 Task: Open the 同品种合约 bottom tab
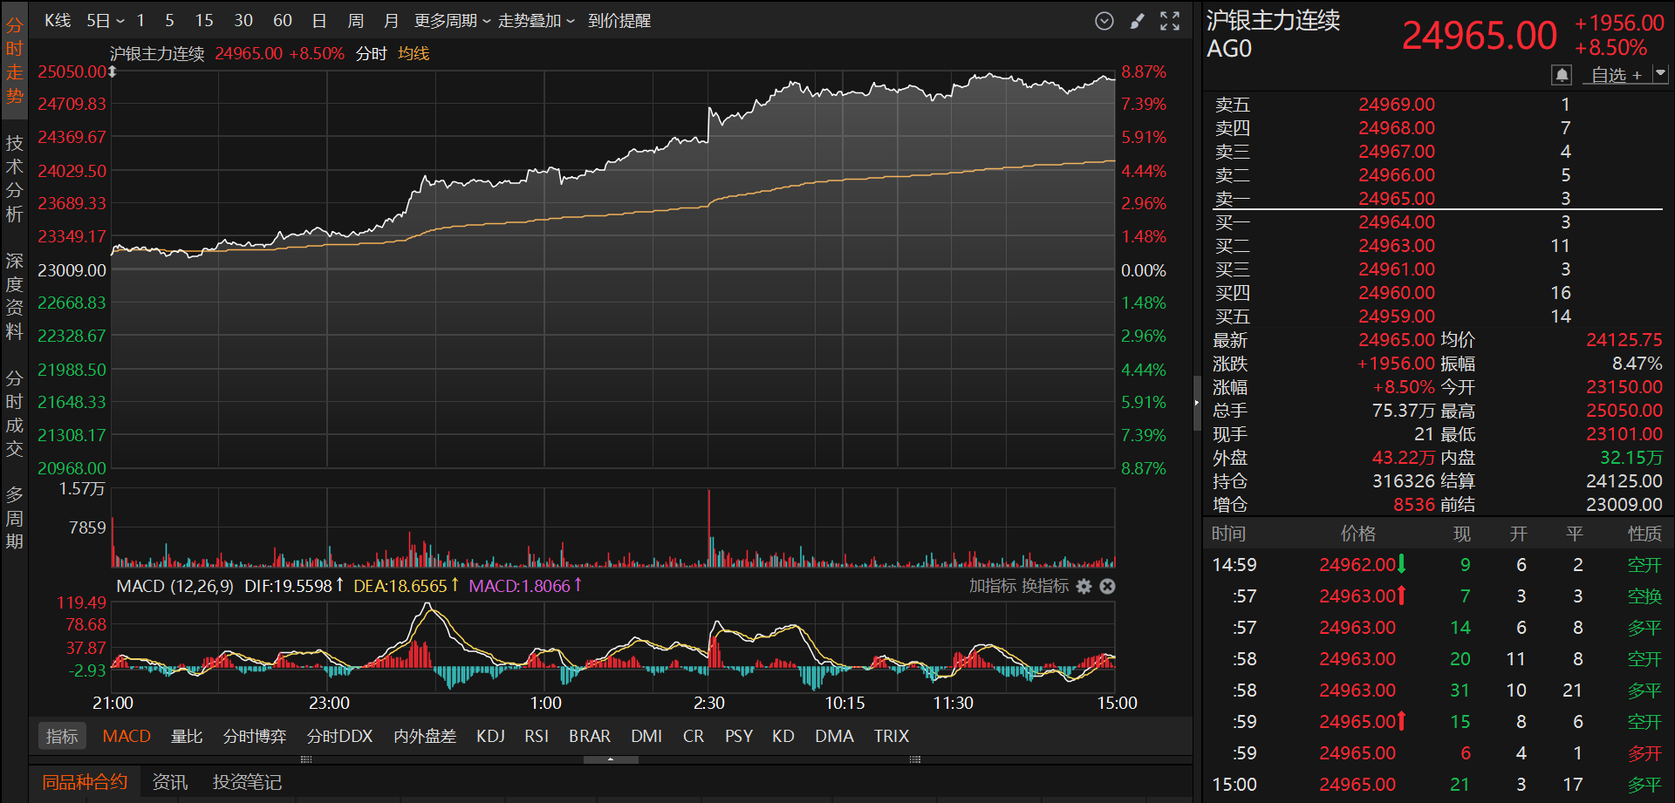tap(85, 782)
